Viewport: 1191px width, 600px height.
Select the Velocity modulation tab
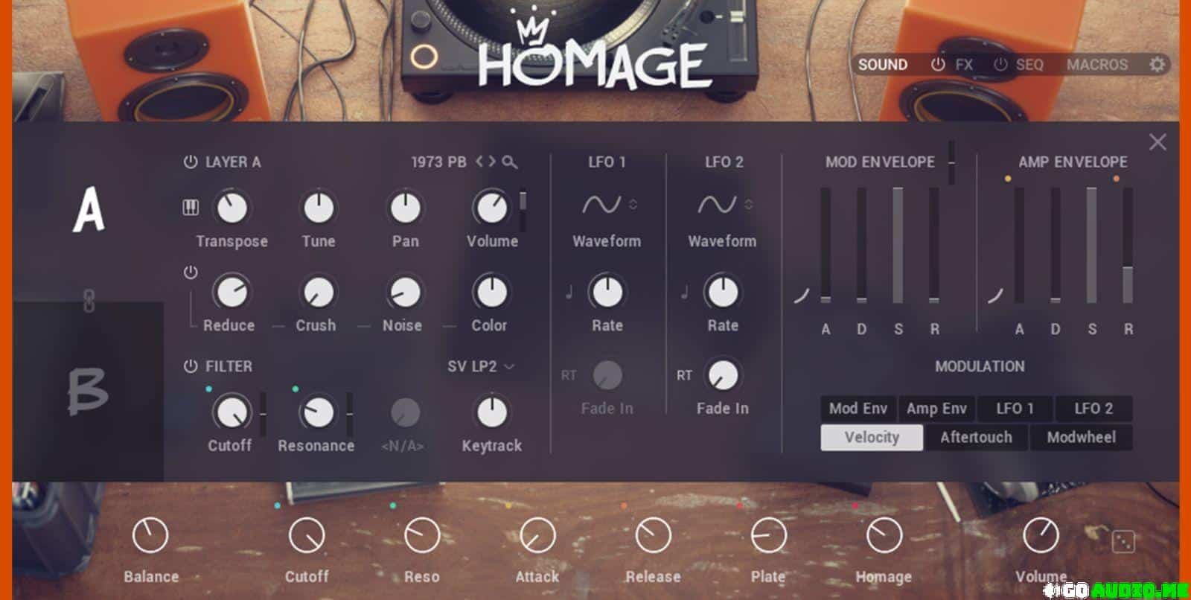(x=872, y=437)
